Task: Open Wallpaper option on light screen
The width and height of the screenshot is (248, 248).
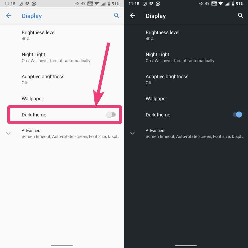Action: point(62,98)
